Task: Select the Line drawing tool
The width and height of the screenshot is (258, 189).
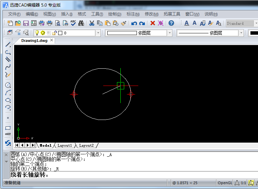Action: tap(8, 45)
